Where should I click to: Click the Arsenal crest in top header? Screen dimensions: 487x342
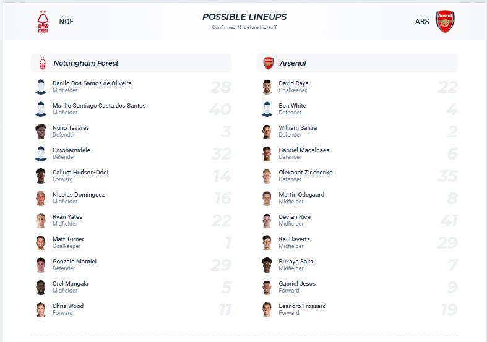click(x=444, y=22)
